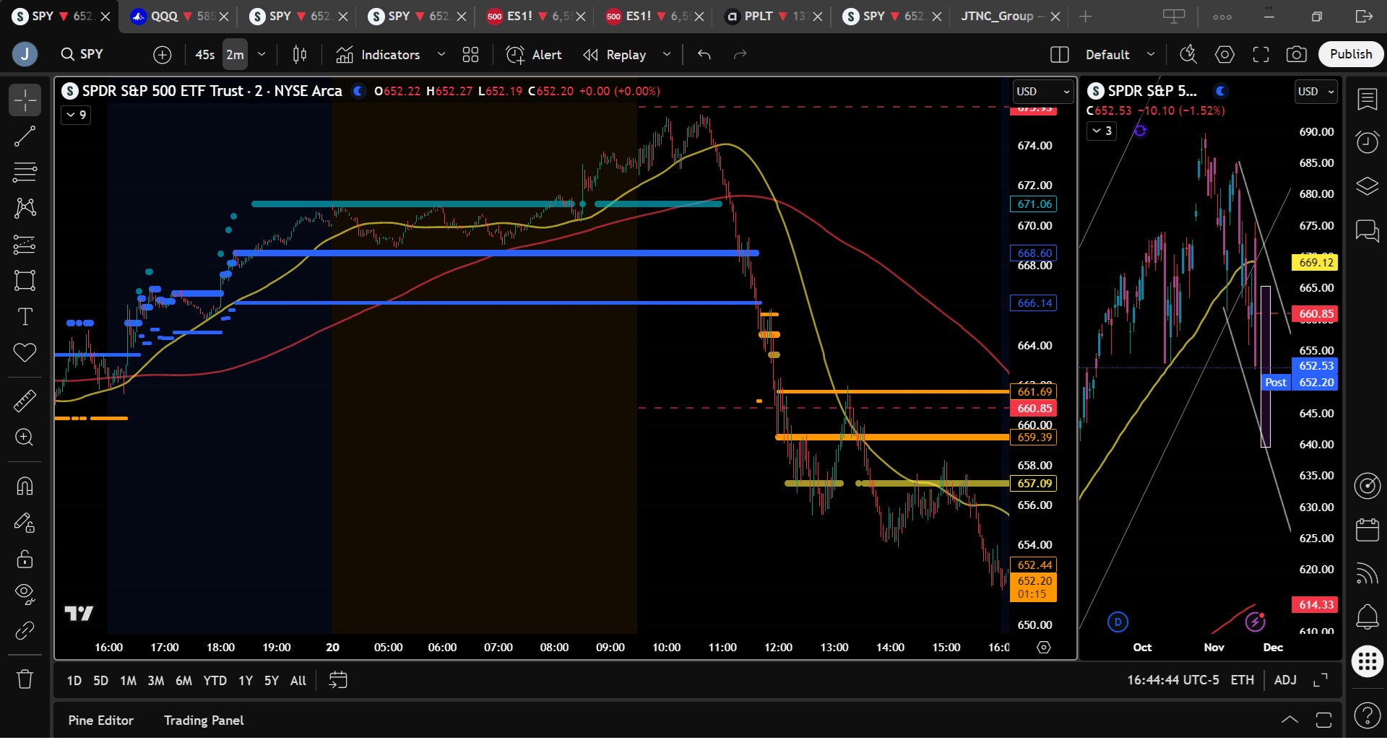Viewport: 1387px width, 740px height.
Task: Toggle magnet mode for drawings
Action: click(x=25, y=486)
